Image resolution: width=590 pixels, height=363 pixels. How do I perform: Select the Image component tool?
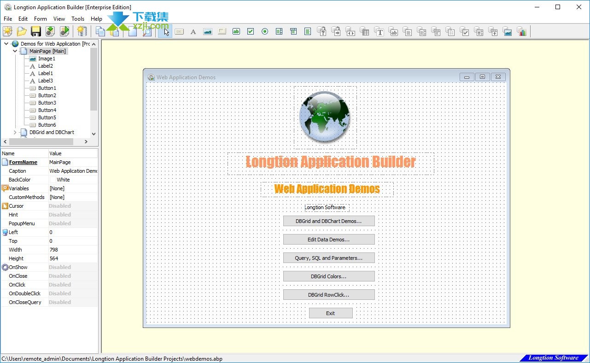point(208,31)
